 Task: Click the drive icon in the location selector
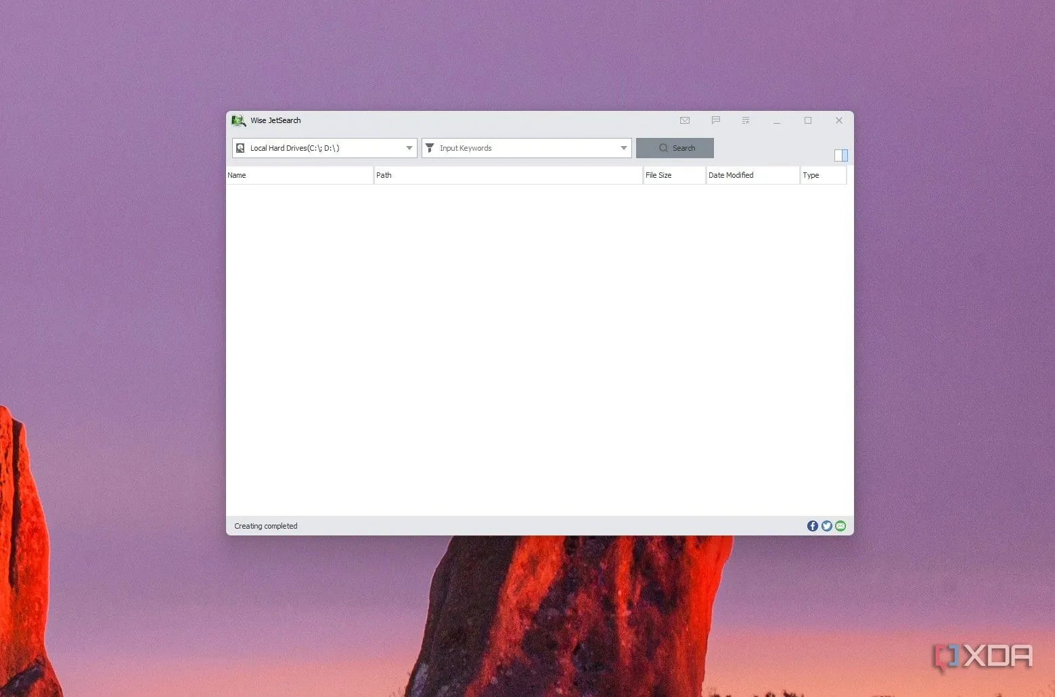240,148
